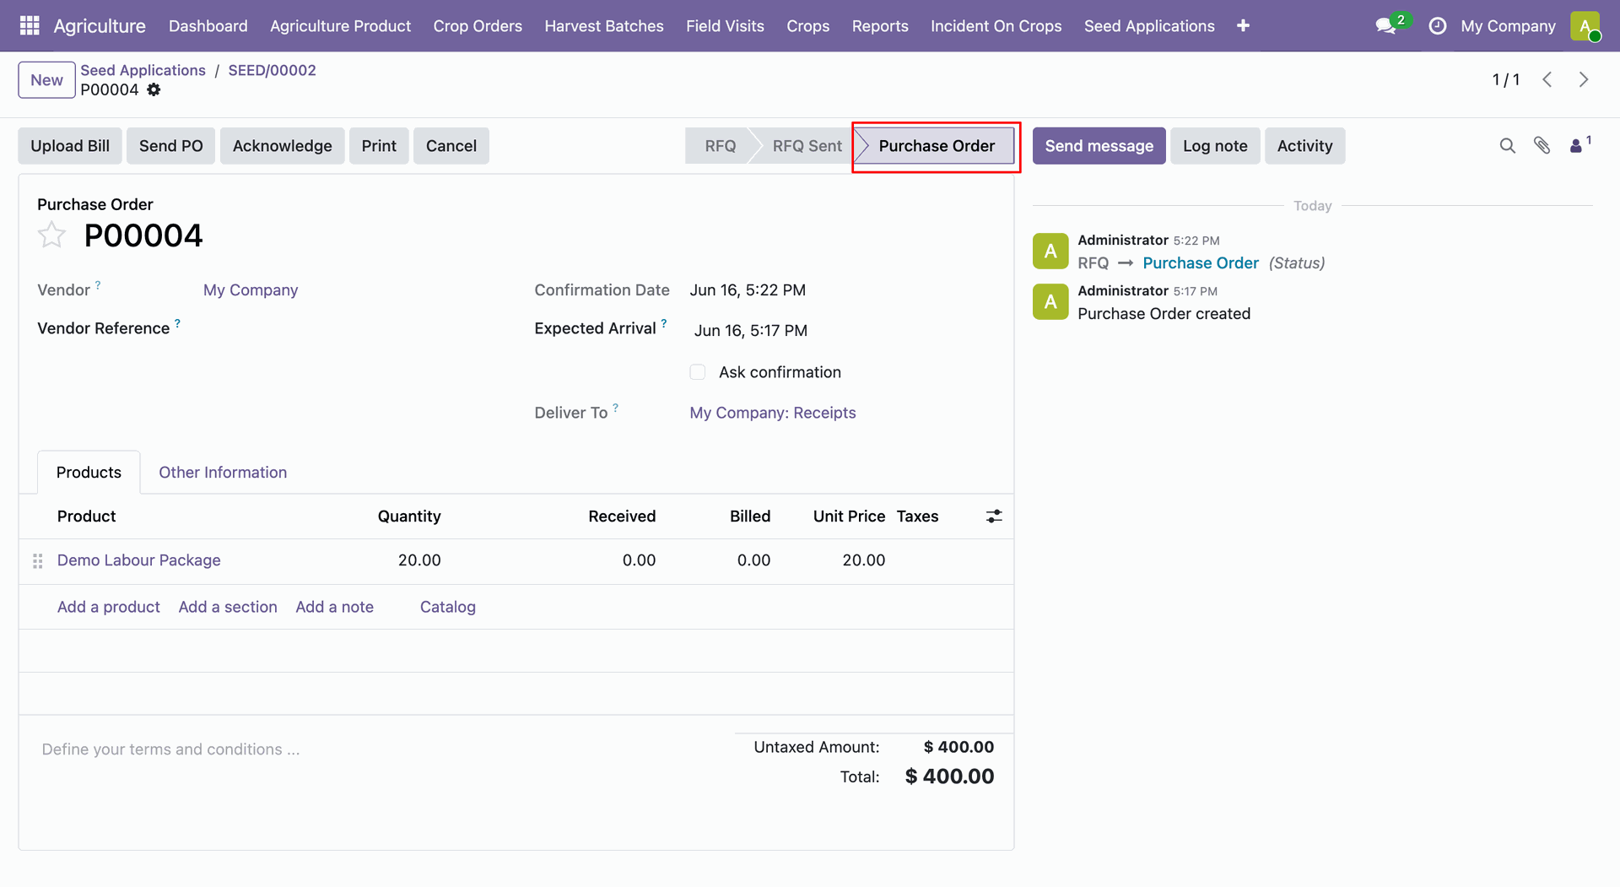
Task: Click the Expected Arrival date field
Action: 751,331
